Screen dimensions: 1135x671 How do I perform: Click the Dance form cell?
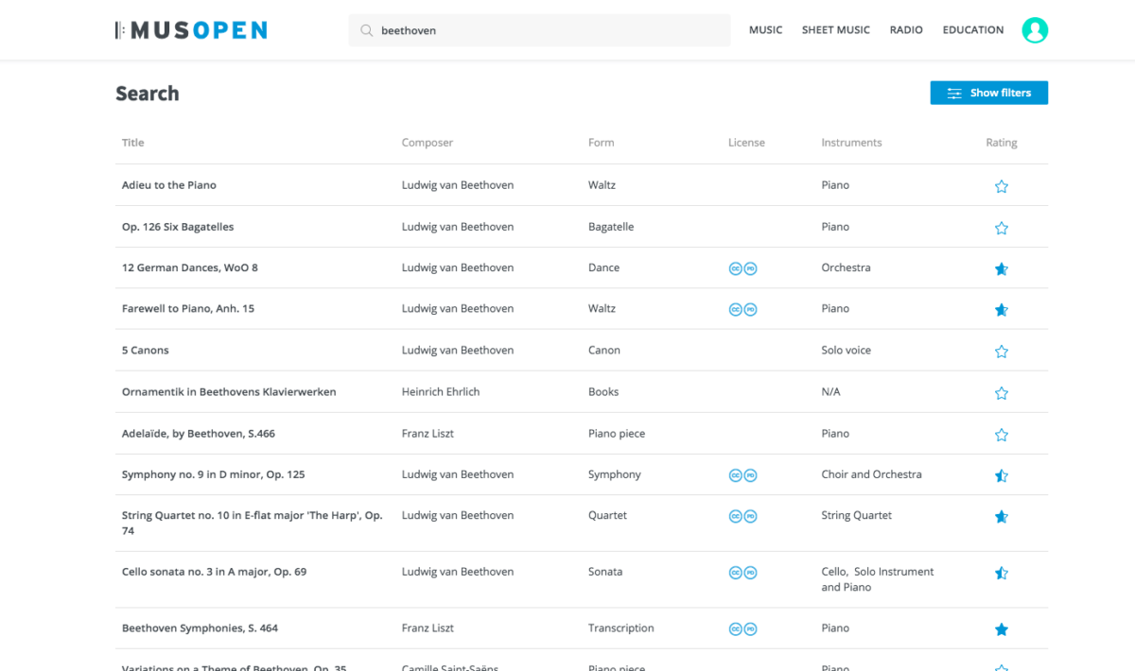(x=604, y=267)
